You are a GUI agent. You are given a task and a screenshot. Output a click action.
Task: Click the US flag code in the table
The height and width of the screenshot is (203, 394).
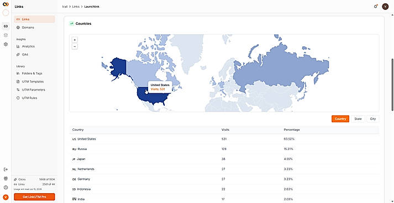(x=74, y=139)
